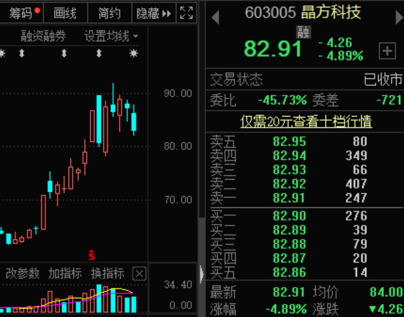Screen dimensions: 404x317
Task: Click 卖四 volume 349
Action: pyautogui.click(x=356, y=156)
